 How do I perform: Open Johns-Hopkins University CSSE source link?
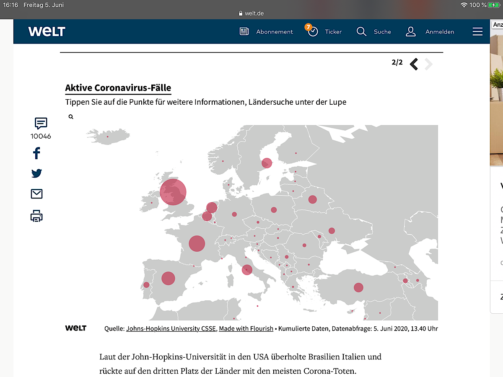tap(171, 329)
